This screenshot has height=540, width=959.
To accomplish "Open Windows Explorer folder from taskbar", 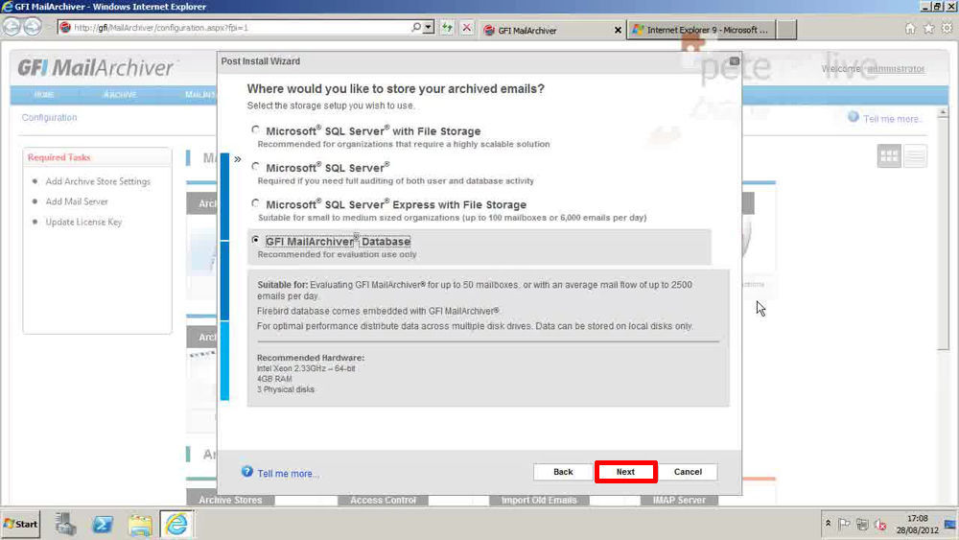I will click(x=139, y=525).
